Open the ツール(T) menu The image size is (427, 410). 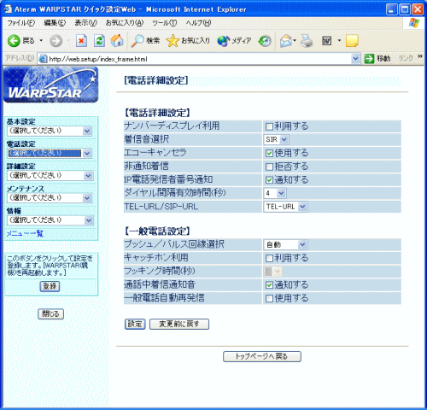tap(164, 23)
